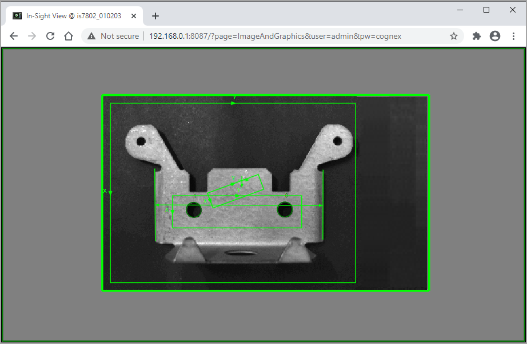Viewport: 527px width, 344px height.
Task: Open a new tab with plus button
Action: pyautogui.click(x=155, y=16)
